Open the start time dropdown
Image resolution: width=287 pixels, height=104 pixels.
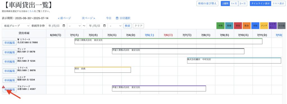[x=74, y=26]
